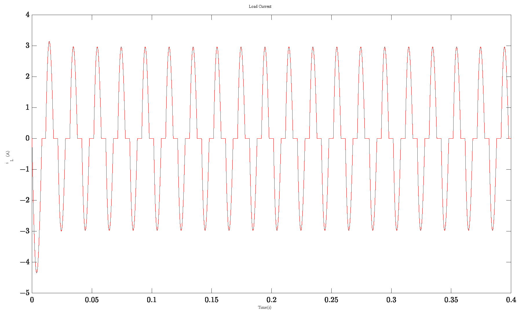The width and height of the screenshot is (519, 314).
Task: Select the y-axis tick label 3
Action: (28, 46)
